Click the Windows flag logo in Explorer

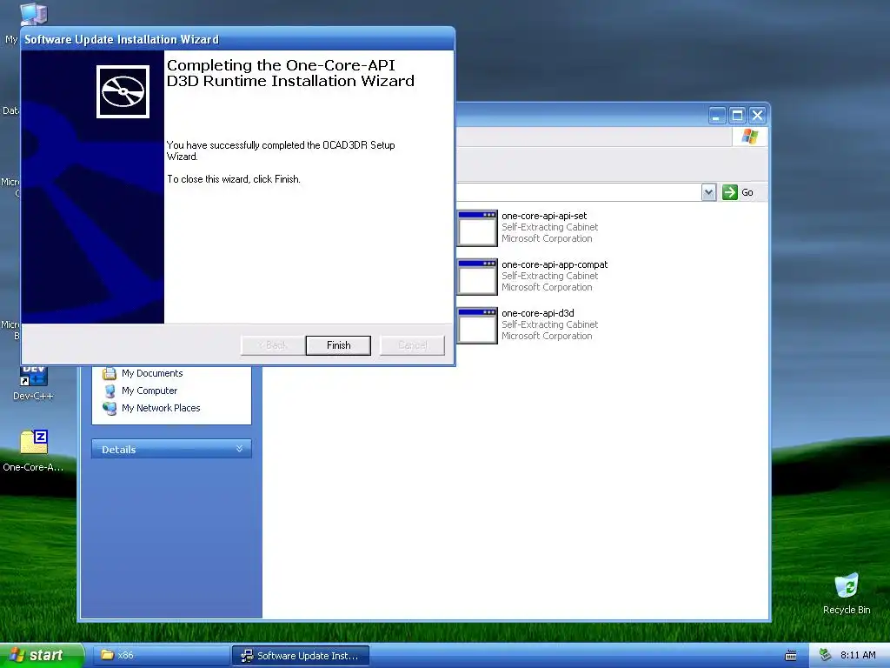coord(749,137)
